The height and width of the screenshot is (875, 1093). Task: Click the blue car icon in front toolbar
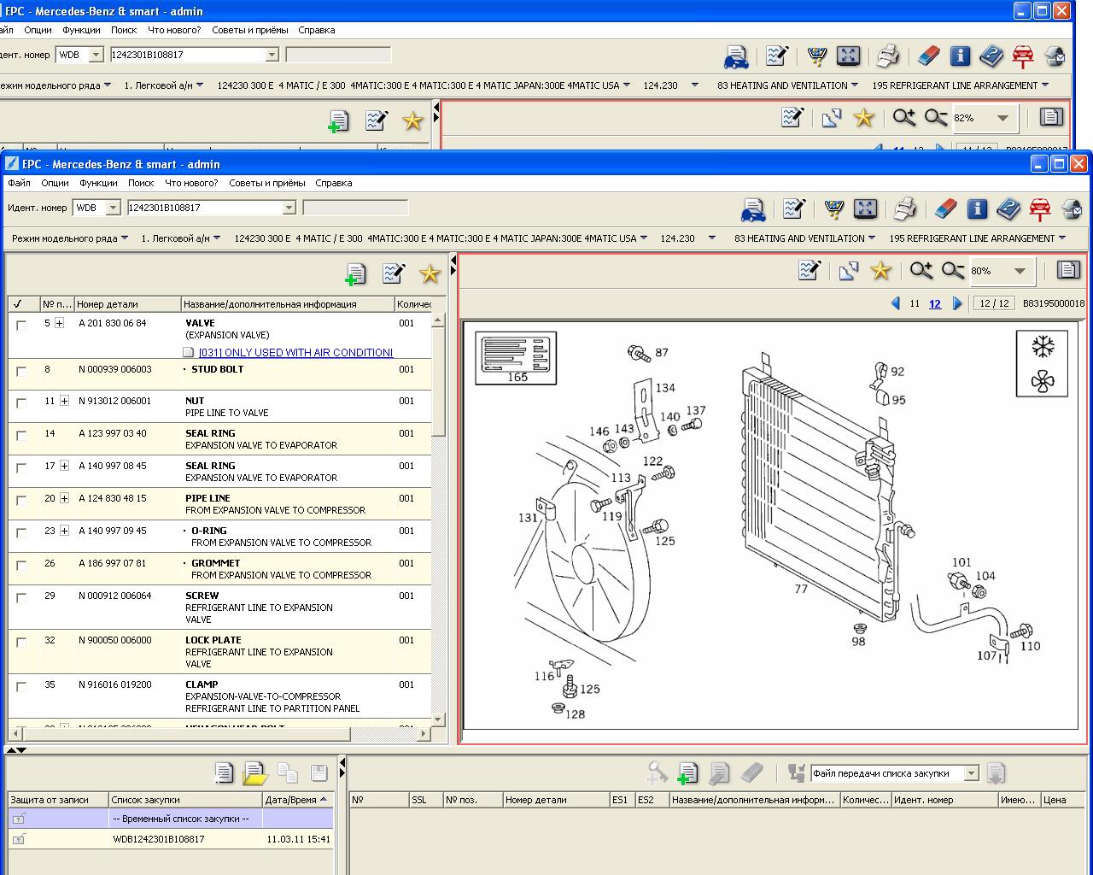pyautogui.click(x=753, y=209)
